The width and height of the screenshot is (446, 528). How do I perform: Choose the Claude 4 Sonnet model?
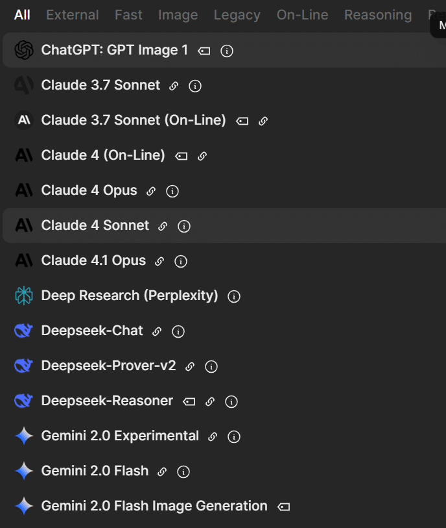point(95,225)
